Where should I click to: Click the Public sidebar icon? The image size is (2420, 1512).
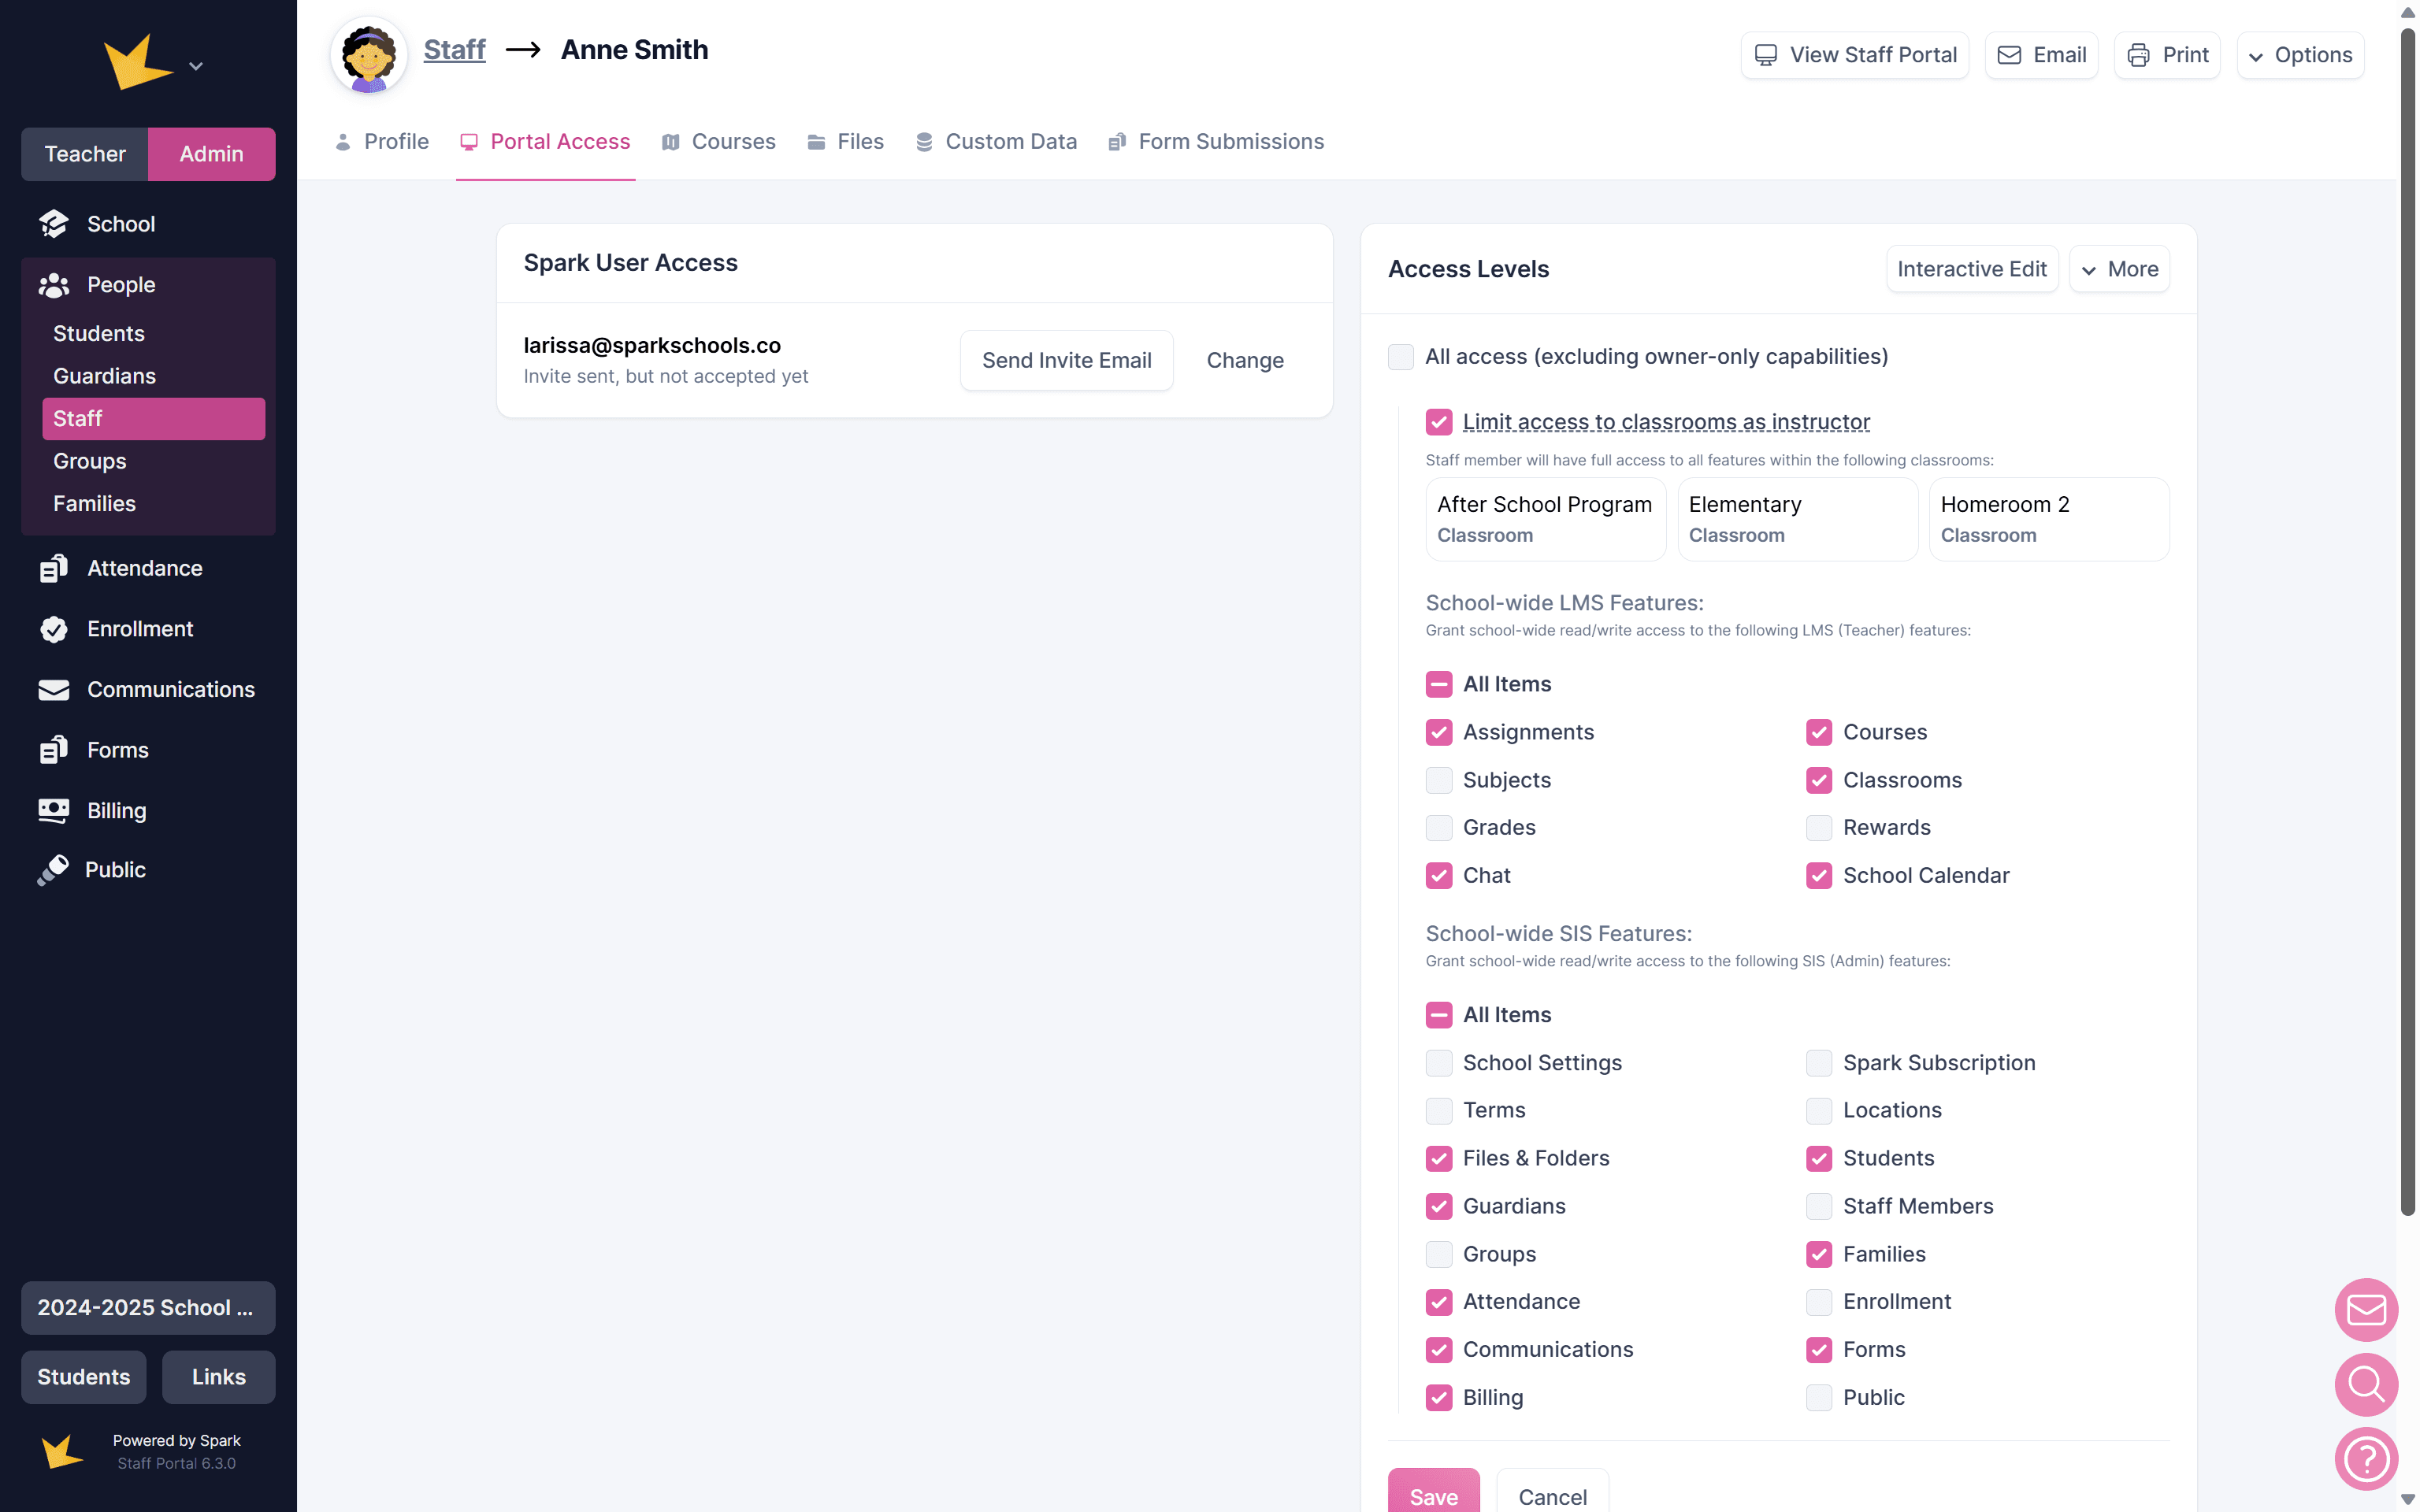click(53, 870)
